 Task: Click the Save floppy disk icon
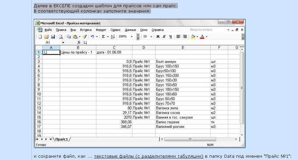52,37
